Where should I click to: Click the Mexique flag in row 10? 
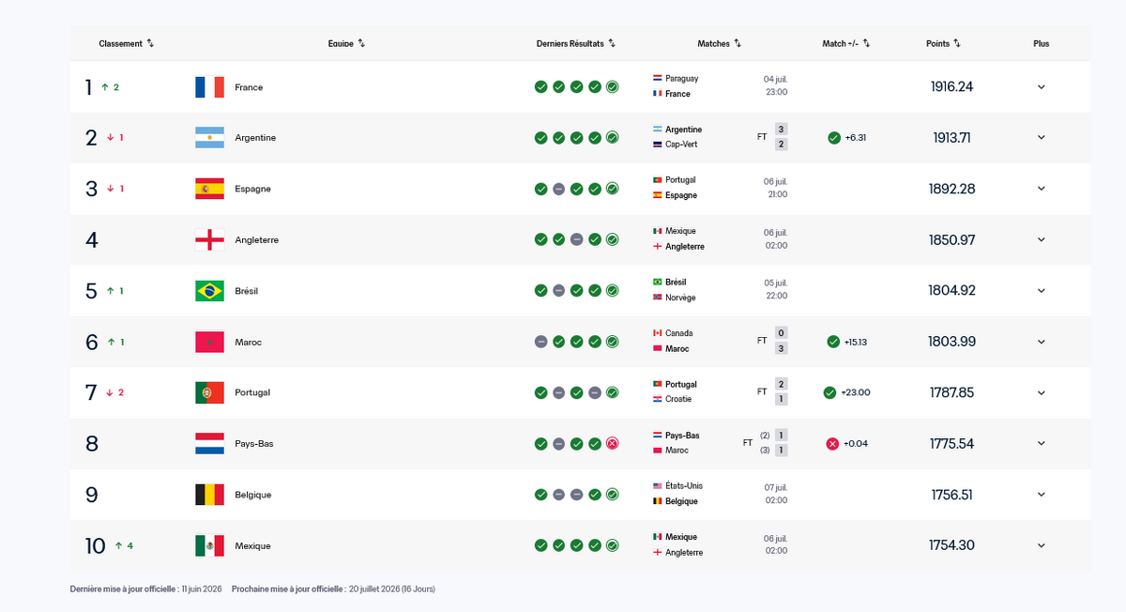coord(209,545)
